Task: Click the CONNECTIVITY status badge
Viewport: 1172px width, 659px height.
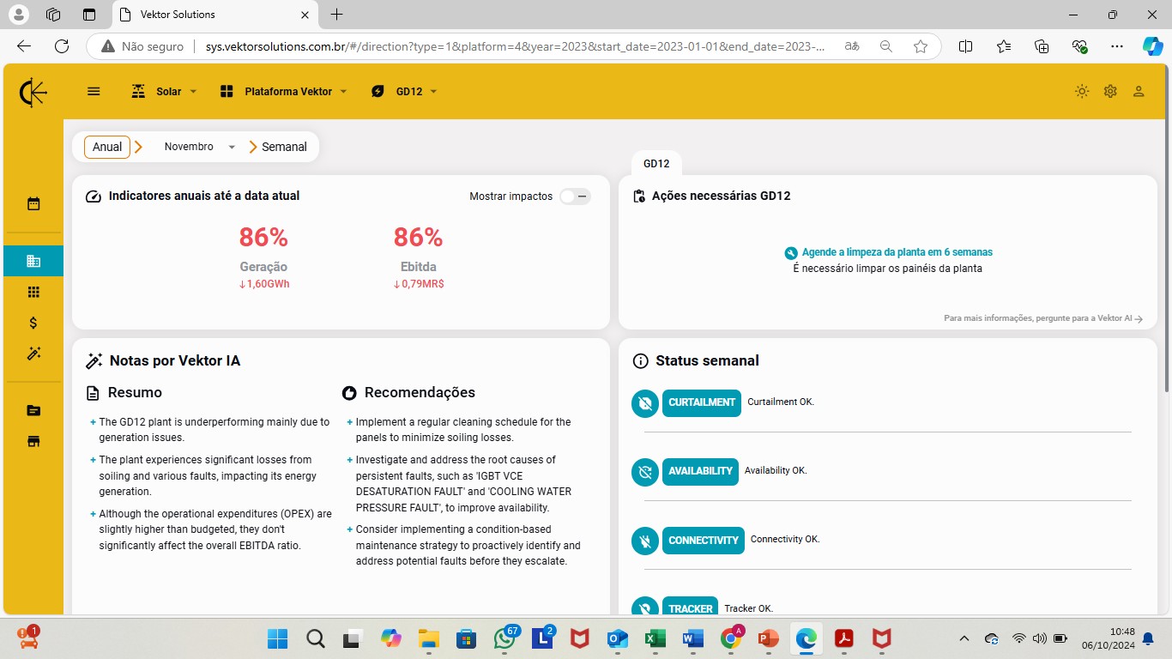Action: [x=704, y=541]
